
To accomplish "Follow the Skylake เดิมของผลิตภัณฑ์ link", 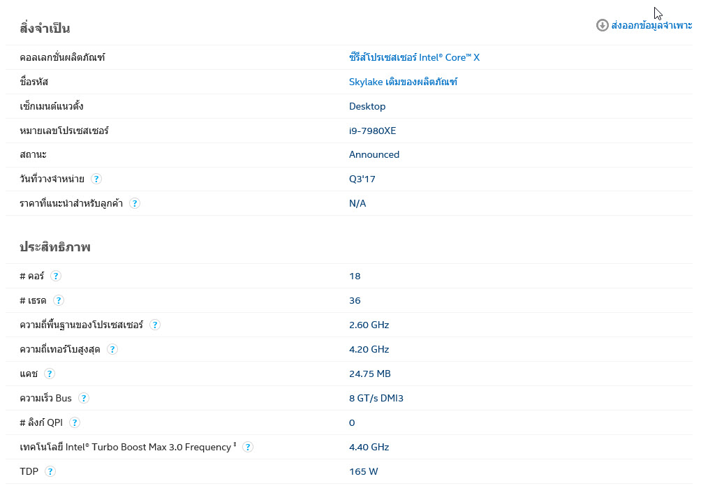I will tap(403, 82).
